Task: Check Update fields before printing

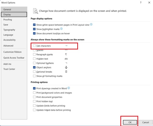Action: 34,106
